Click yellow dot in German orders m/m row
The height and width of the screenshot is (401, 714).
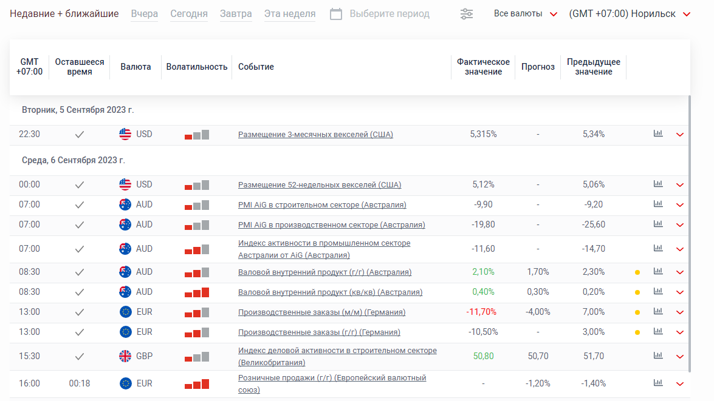(x=637, y=312)
